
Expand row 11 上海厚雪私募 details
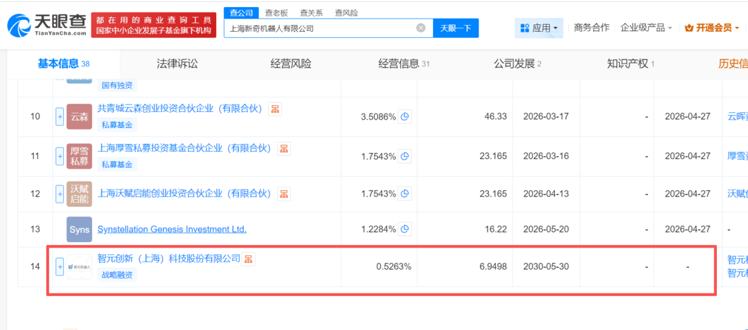click(60, 156)
